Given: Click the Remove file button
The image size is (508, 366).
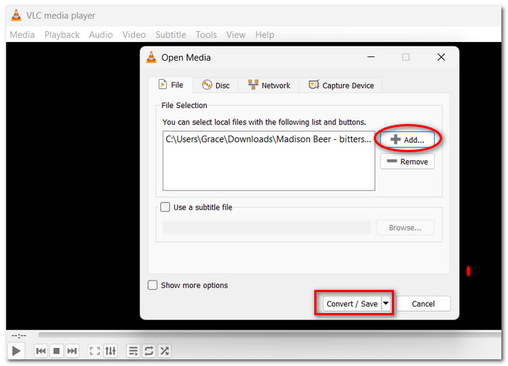Looking at the screenshot, I should coord(407,162).
